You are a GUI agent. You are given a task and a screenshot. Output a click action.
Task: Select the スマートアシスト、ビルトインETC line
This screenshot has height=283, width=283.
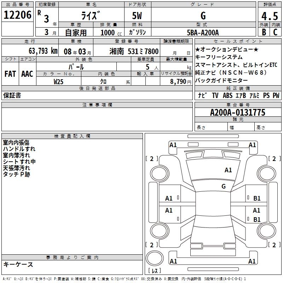(x=236, y=65)
